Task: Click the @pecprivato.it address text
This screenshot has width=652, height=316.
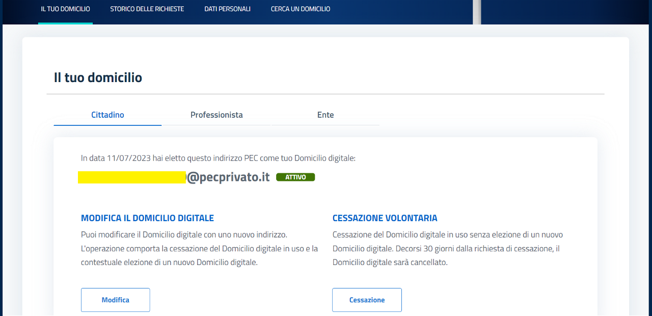Action: pos(228,177)
